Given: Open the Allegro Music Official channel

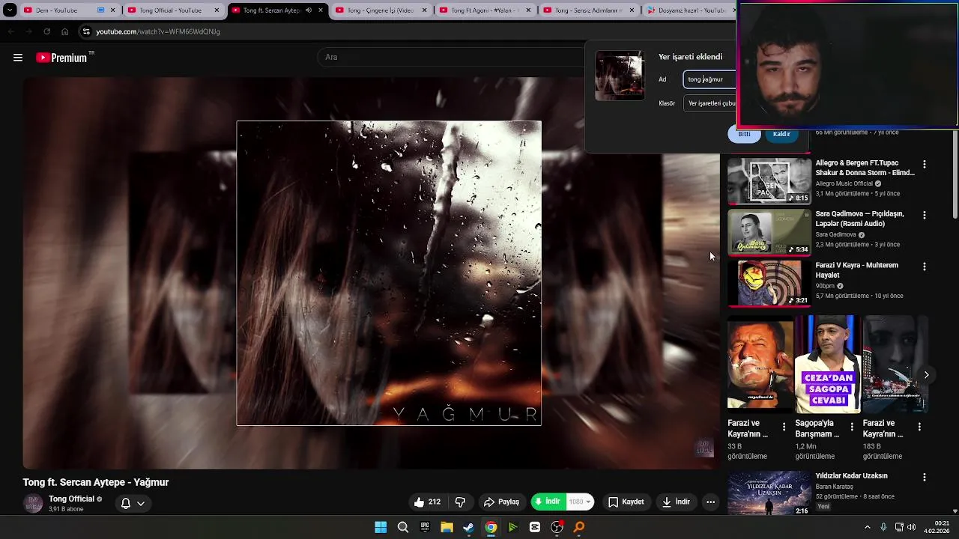Looking at the screenshot, I should point(844,183).
